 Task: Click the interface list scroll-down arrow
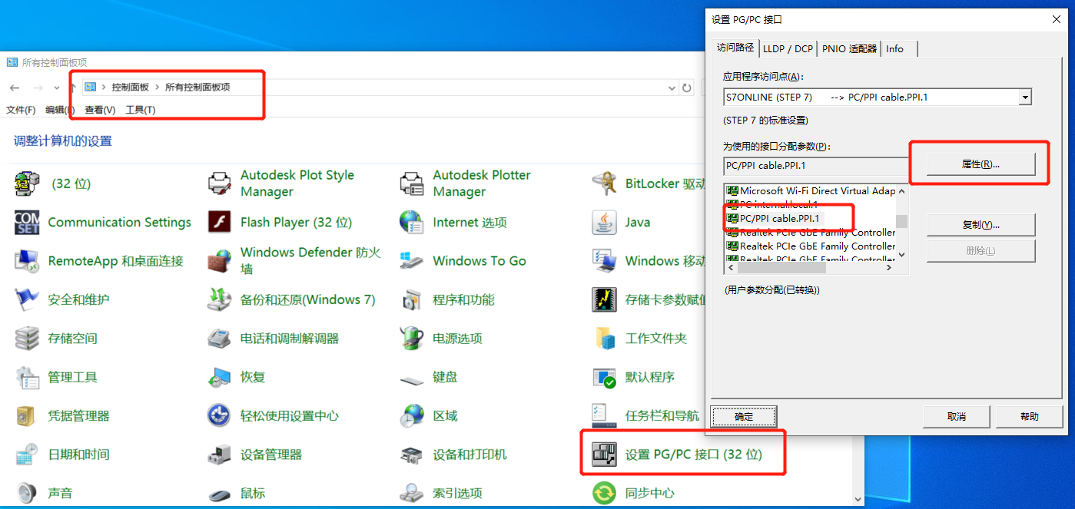[902, 255]
